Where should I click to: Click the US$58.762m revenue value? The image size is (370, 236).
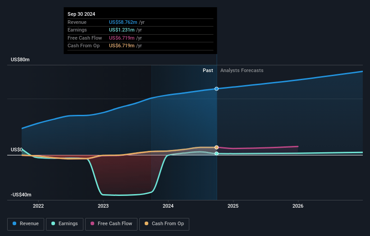(x=123, y=22)
